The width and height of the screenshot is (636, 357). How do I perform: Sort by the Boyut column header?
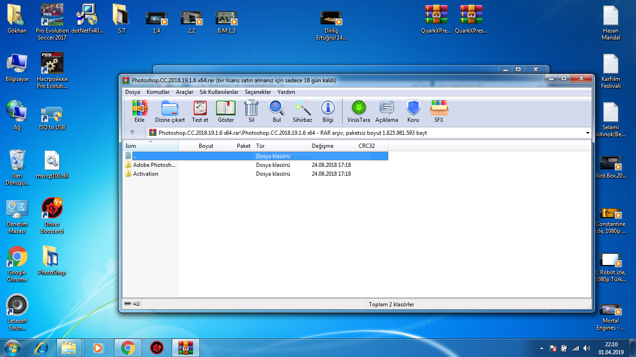[x=197, y=145]
